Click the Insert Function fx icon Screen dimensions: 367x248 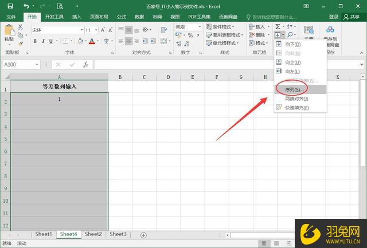click(x=85, y=65)
